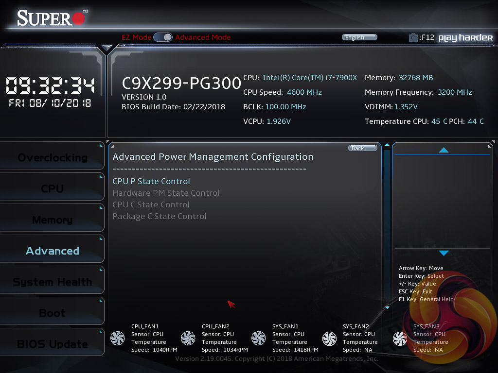Click the Supermicro SUPER logo
Screen dimensions: 498x373
click(52, 18)
